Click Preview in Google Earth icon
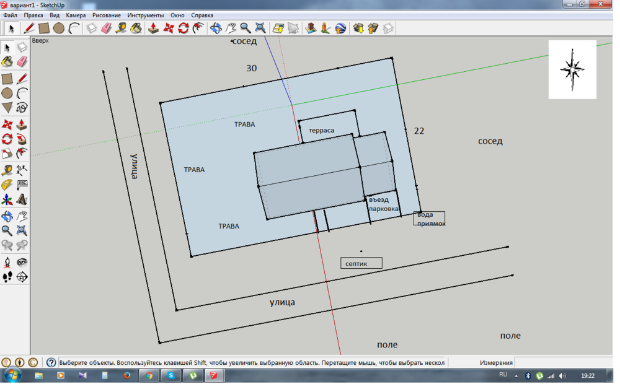The height and width of the screenshot is (384, 620). [340, 28]
